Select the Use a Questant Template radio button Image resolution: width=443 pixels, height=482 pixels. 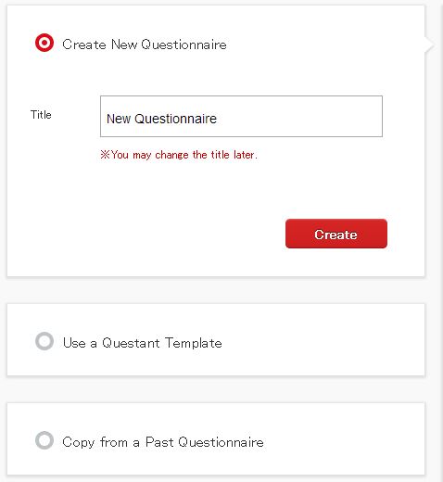tap(44, 341)
